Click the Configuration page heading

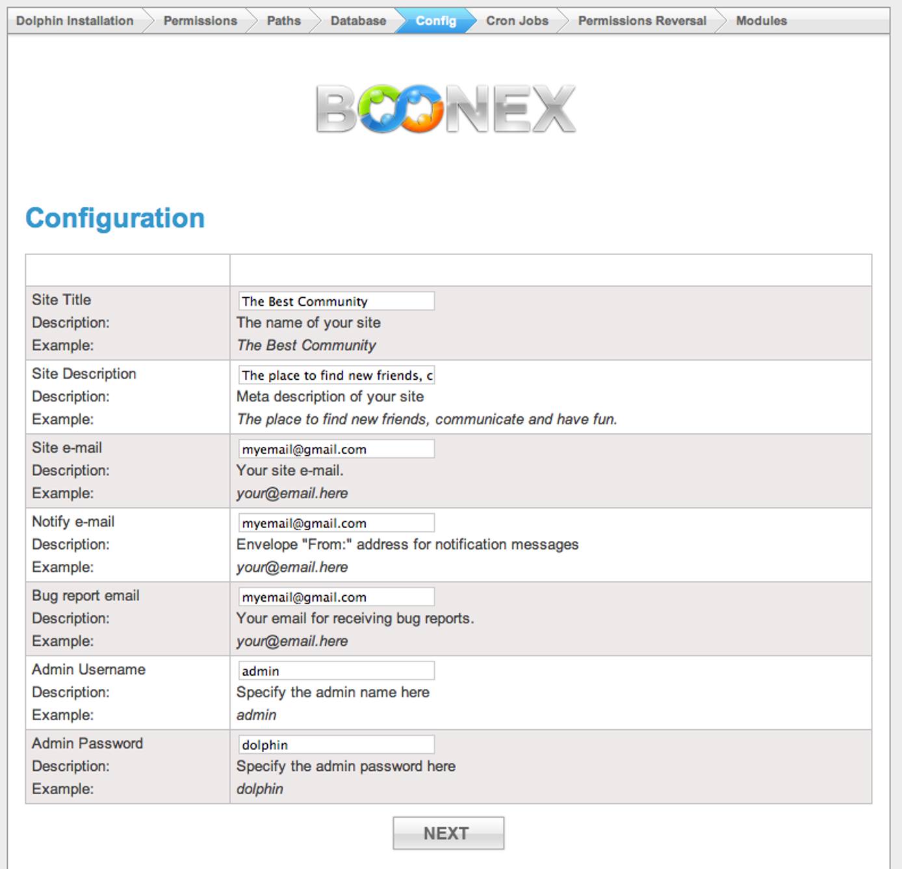click(115, 218)
